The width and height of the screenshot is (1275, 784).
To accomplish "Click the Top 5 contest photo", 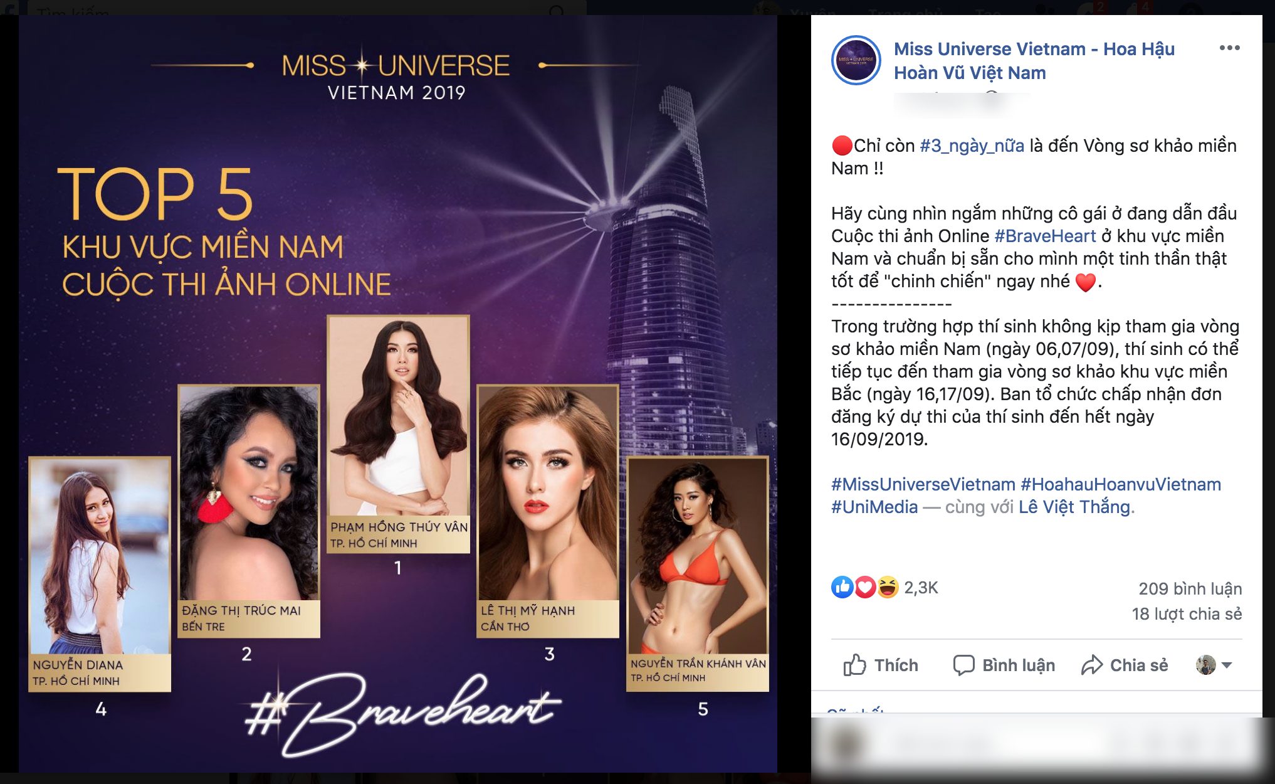I will pyautogui.click(x=398, y=394).
